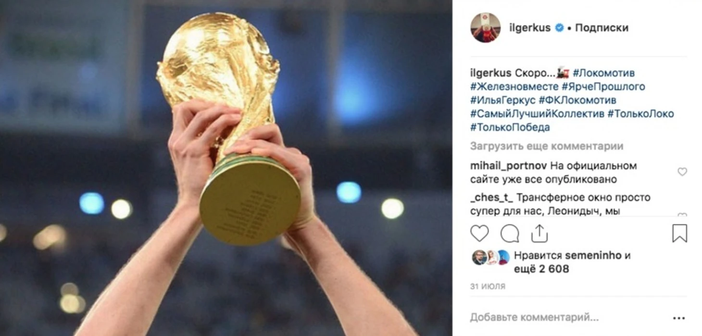The image size is (702, 336).
Task: Open comments via speech bubble icon
Action: click(510, 234)
